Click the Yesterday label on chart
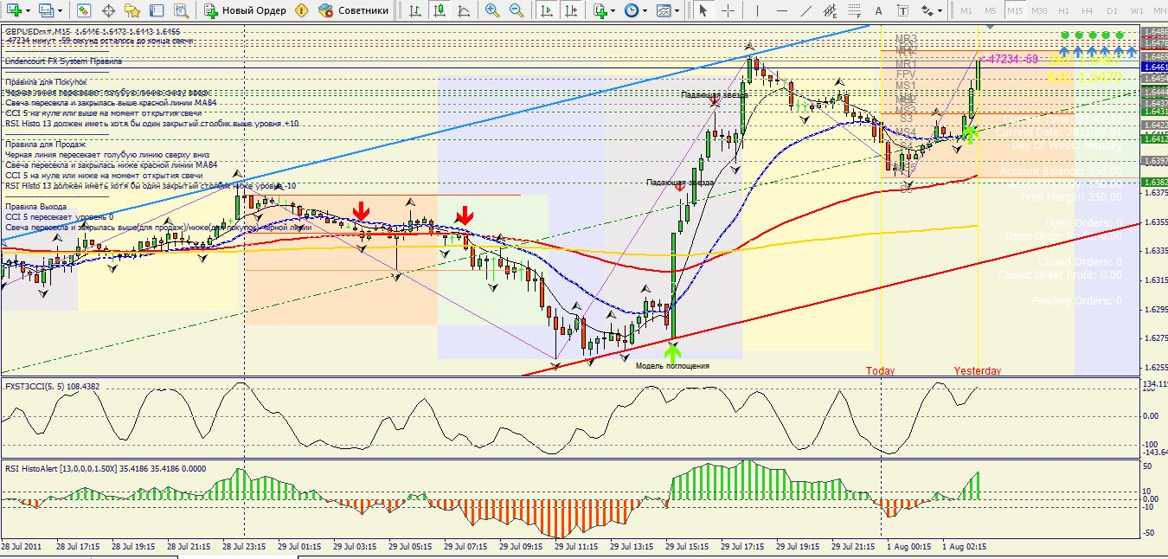 pyautogui.click(x=978, y=370)
